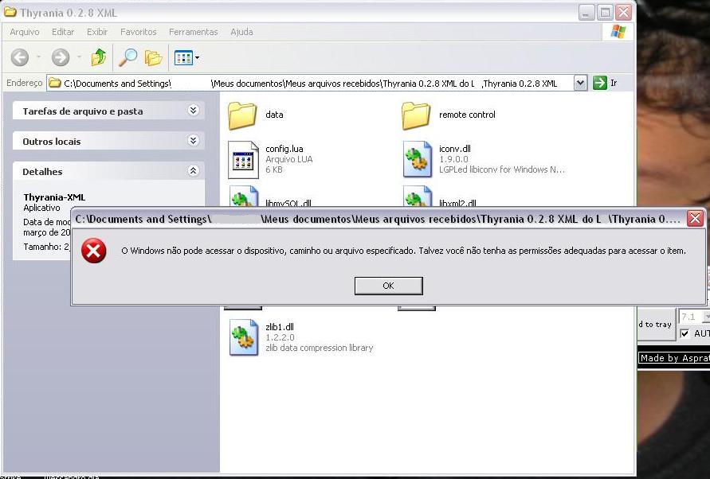Select the zlib1.dll file icon
Image resolution: width=710 pixels, height=479 pixels.
(x=244, y=337)
